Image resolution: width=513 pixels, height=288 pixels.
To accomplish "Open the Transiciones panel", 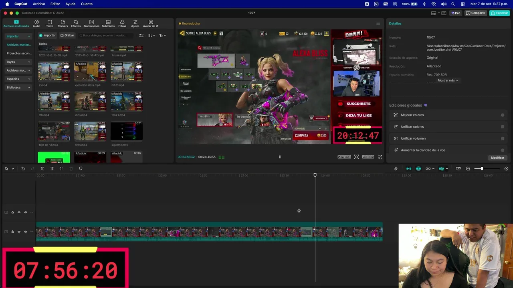I will 91,24.
